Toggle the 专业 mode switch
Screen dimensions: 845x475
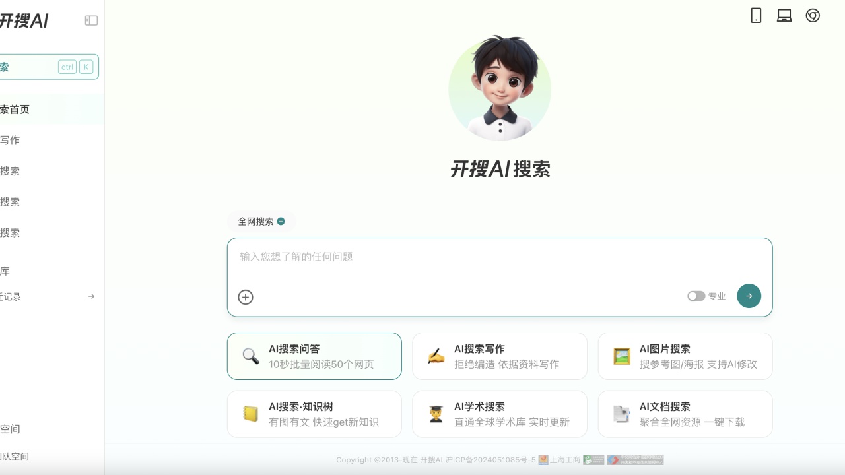pyautogui.click(x=696, y=296)
